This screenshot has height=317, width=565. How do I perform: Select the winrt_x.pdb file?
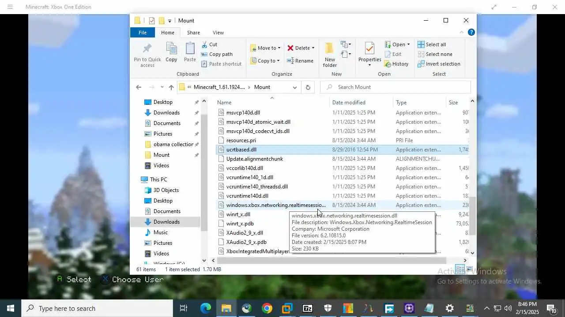(240, 224)
